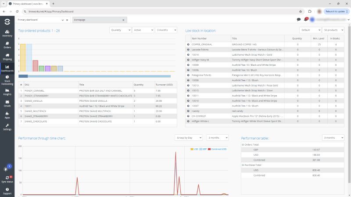351x197 pixels.
Task: Select PANDY_CARAMEL SKU cell
Action: (51, 91)
